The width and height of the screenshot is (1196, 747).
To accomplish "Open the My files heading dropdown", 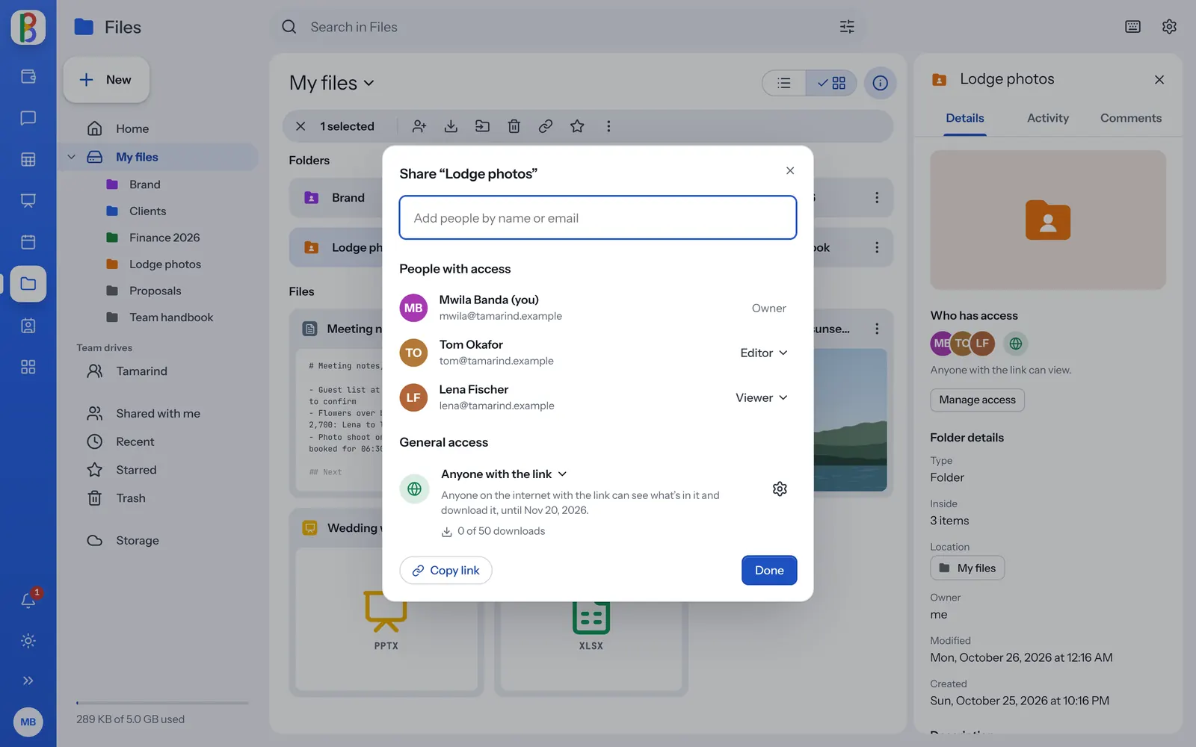I will point(332,83).
